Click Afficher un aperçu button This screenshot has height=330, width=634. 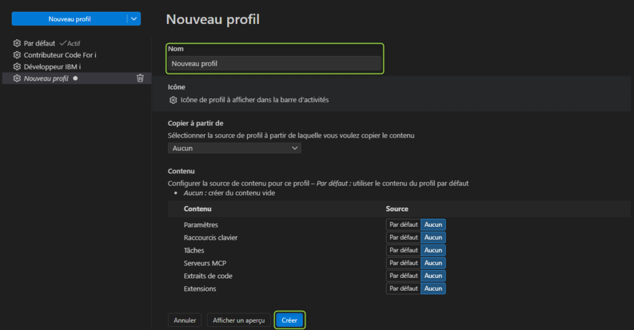click(239, 320)
